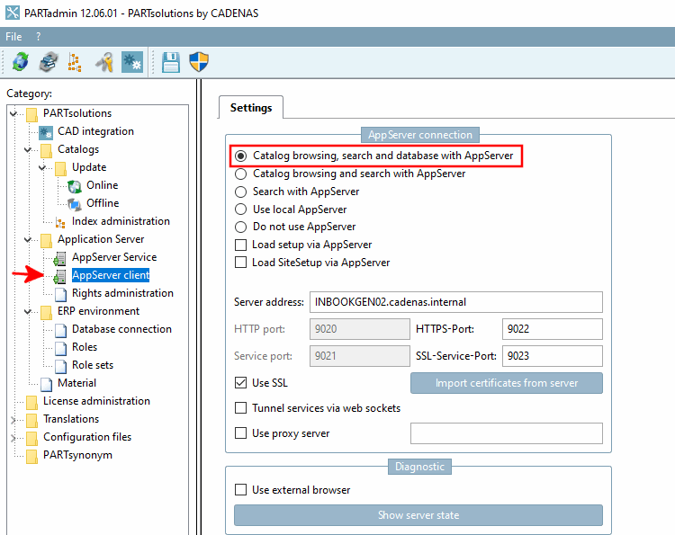Click the server stack toolbar icon
The width and height of the screenshot is (675, 535).
49,62
